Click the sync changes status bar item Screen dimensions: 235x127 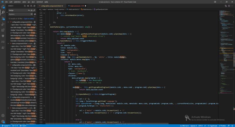pos(15,126)
